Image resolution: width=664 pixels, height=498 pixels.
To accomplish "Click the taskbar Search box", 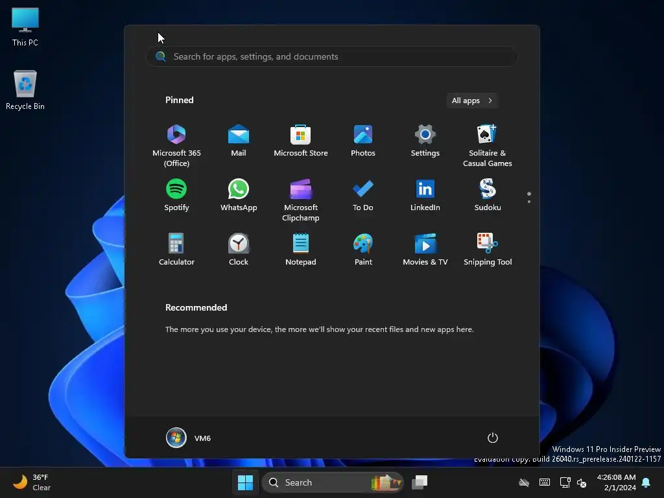I will 333,482.
